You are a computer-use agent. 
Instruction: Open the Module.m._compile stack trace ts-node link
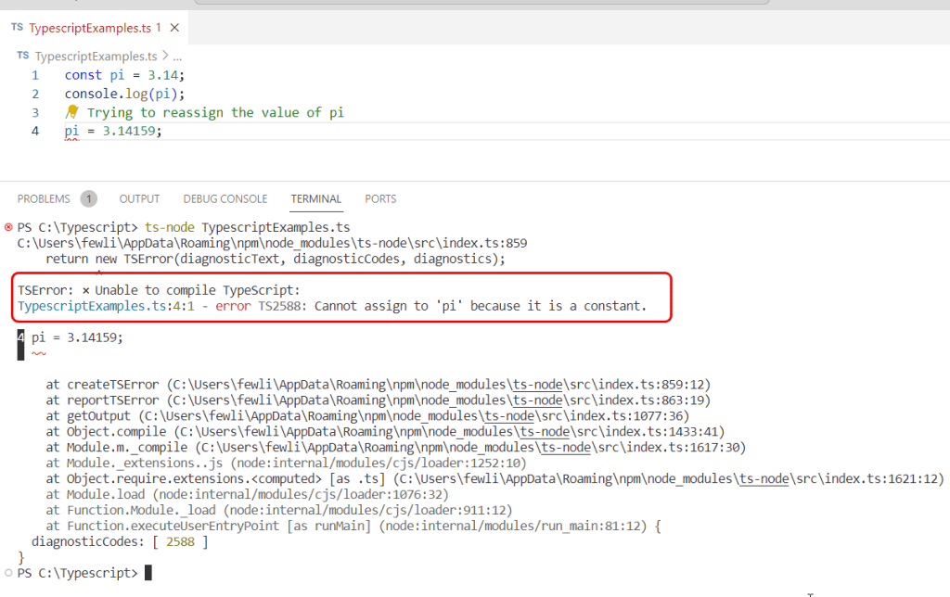pyautogui.click(x=566, y=448)
